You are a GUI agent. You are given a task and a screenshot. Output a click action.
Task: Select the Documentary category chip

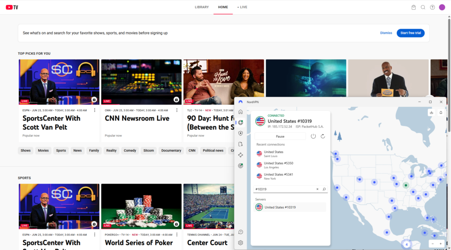[171, 151]
